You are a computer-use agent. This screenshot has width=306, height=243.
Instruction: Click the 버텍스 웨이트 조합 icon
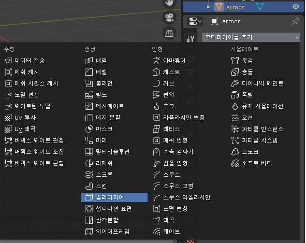pos(8,152)
